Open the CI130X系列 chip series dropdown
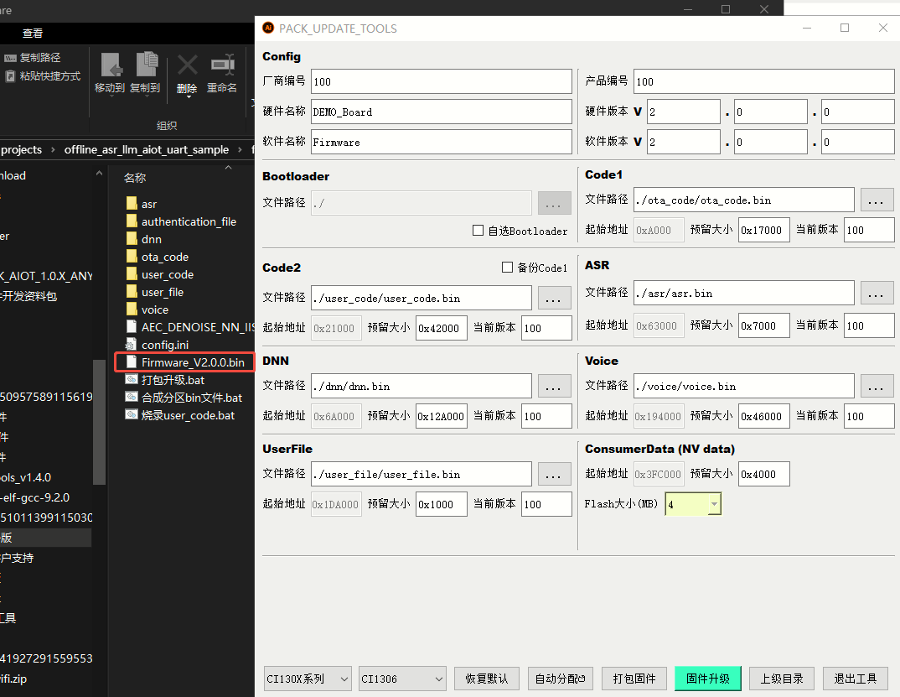900x697 pixels. click(x=308, y=679)
